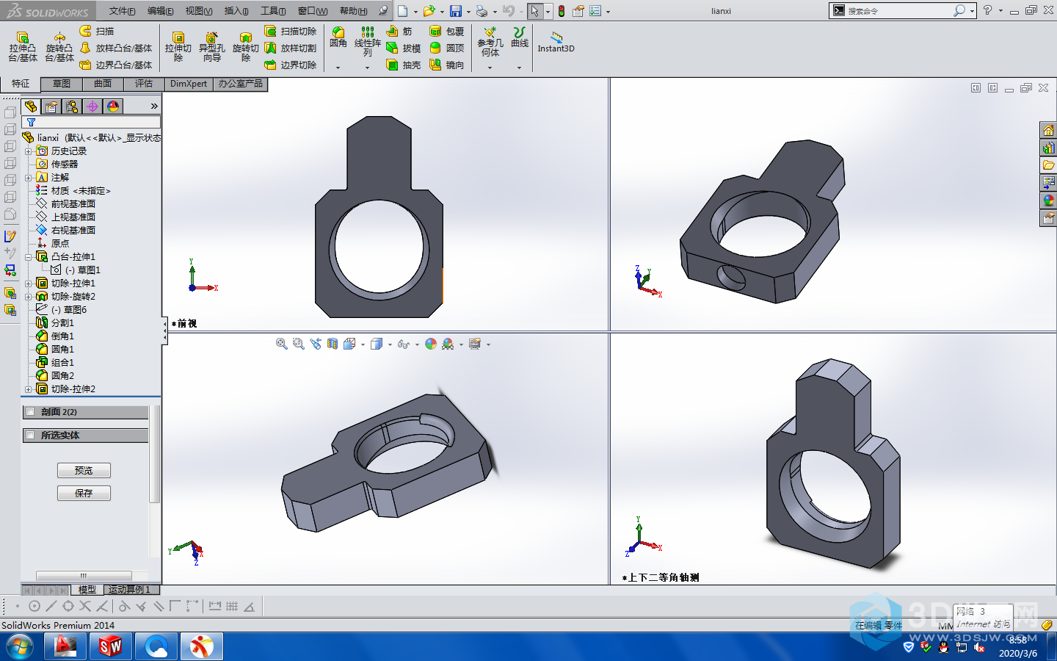Expand the FeatureManager panel chevron (»)
1057x661 pixels.
(154, 106)
